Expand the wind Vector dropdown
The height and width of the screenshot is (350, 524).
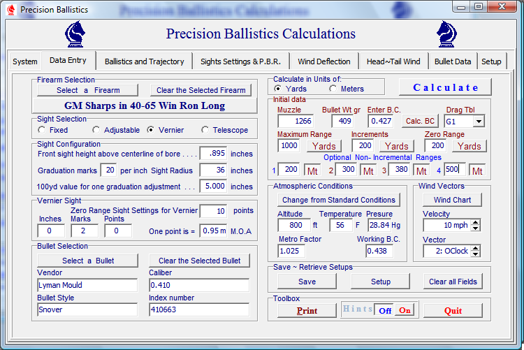[x=475, y=251]
